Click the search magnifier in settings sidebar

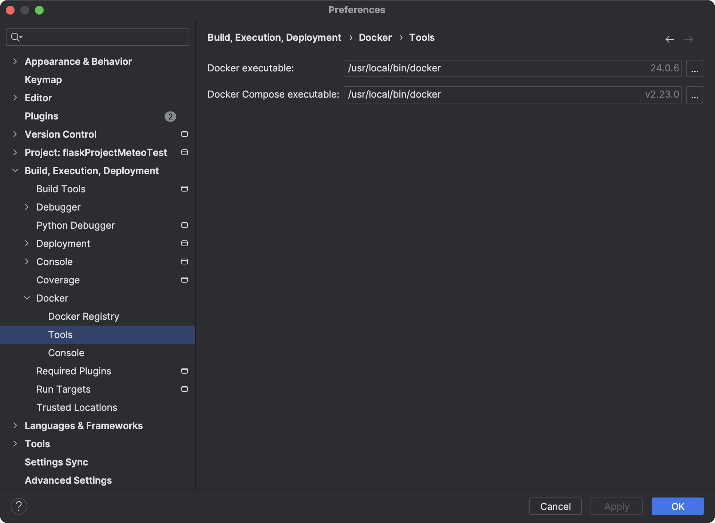[16, 37]
